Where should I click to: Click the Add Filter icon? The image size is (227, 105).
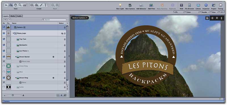[x=151, y=5]
